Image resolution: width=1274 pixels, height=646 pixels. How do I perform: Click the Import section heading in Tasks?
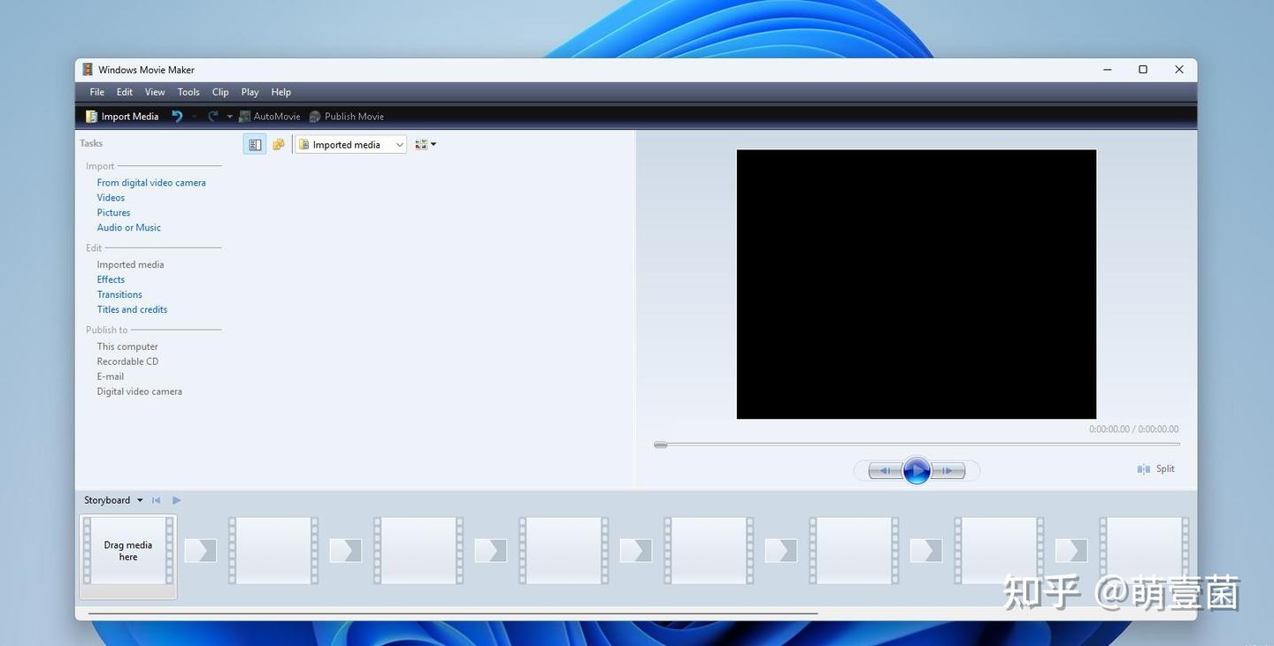tap(100, 166)
